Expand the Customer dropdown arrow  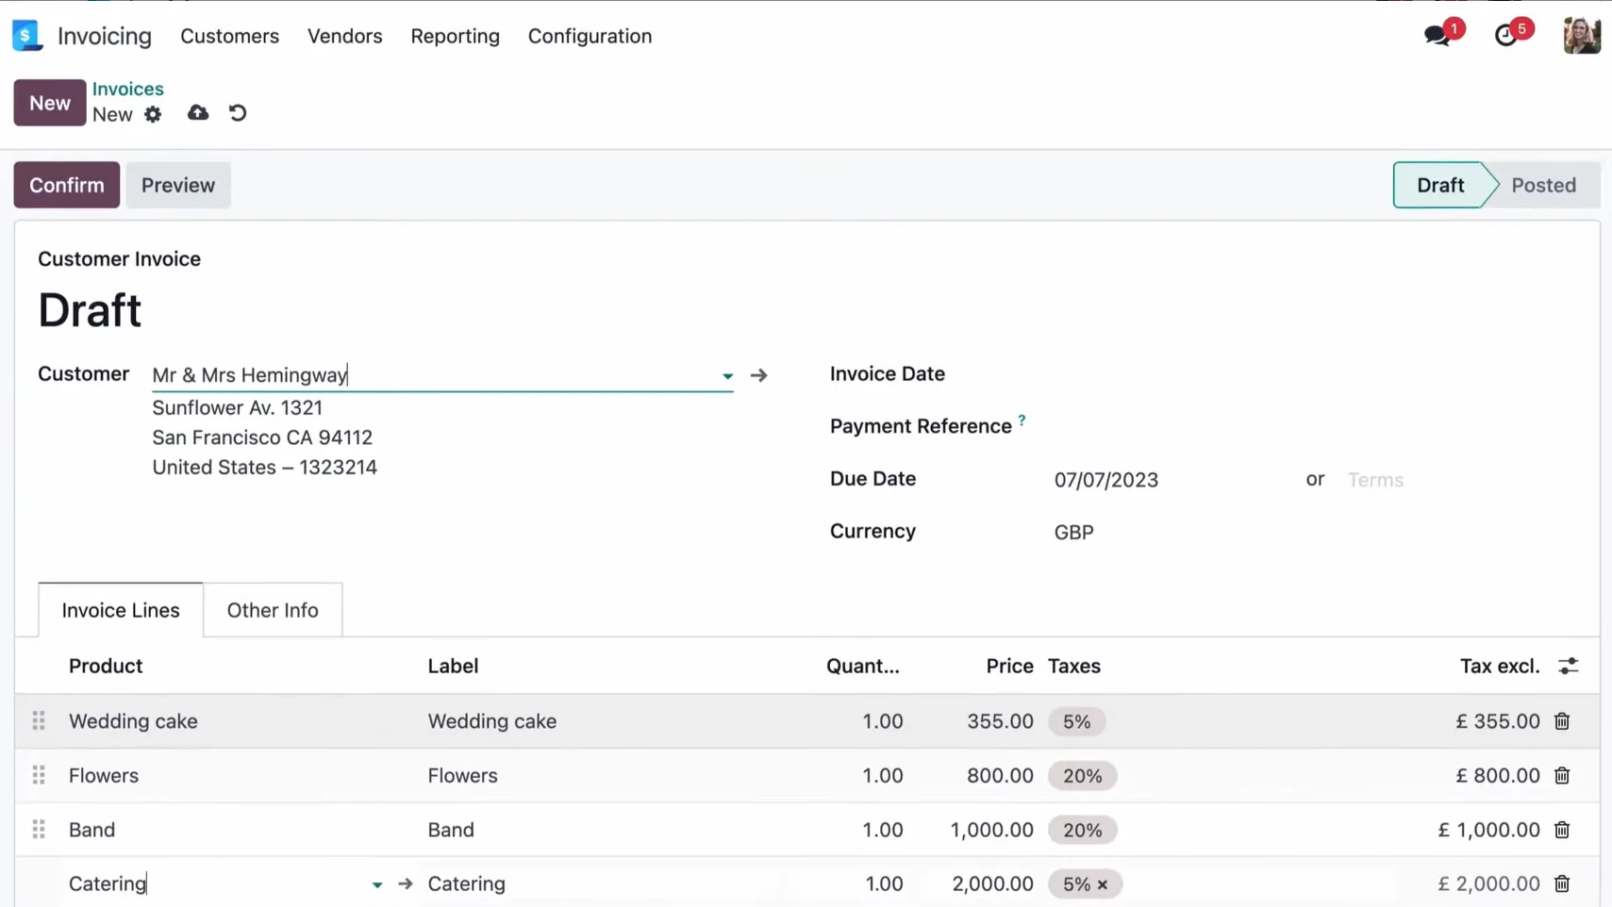click(727, 376)
